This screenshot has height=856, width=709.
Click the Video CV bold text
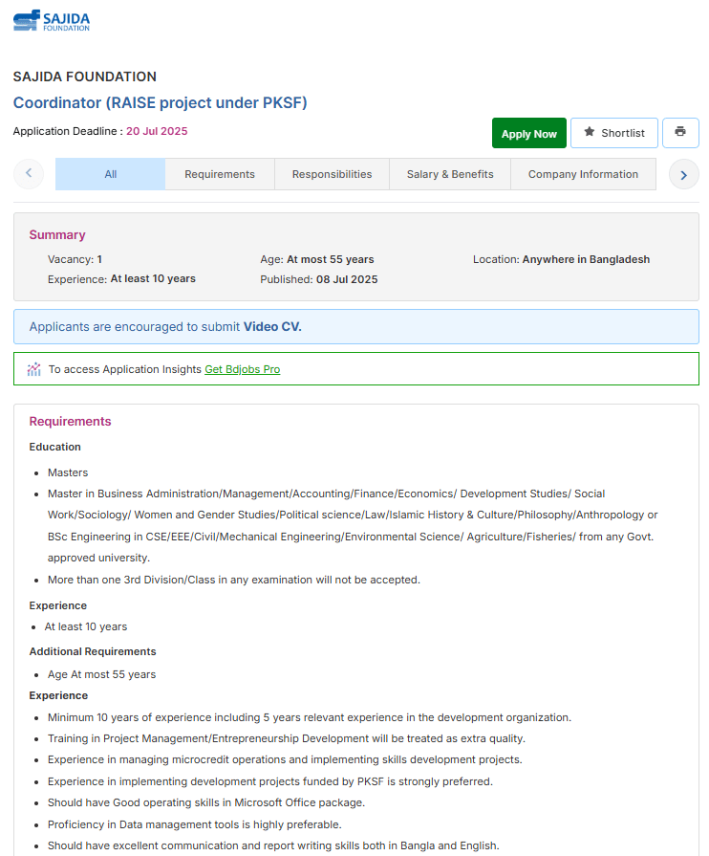click(272, 327)
